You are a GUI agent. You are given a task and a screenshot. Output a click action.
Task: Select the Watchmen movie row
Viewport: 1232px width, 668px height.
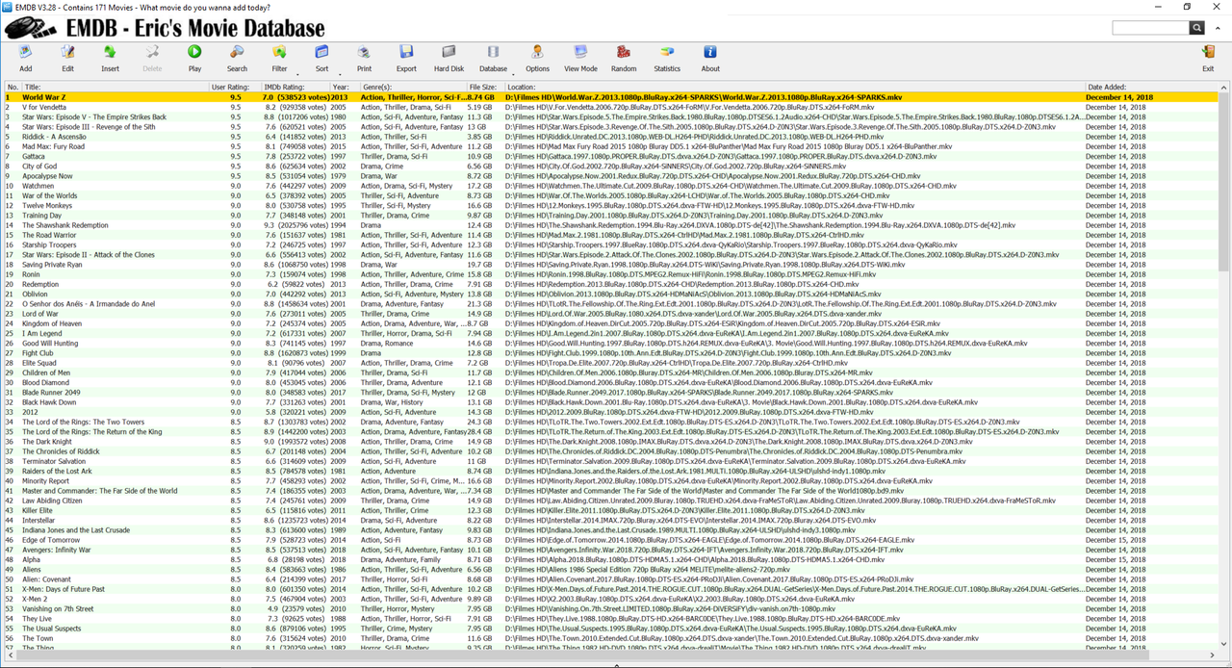(x=610, y=186)
